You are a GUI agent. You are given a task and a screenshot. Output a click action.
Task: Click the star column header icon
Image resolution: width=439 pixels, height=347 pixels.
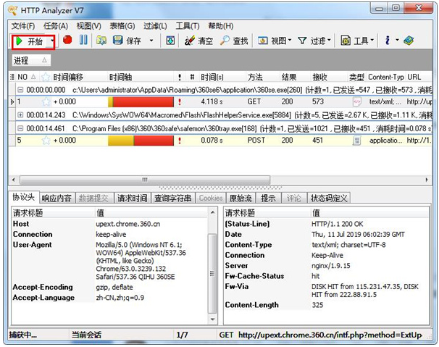[45, 77]
